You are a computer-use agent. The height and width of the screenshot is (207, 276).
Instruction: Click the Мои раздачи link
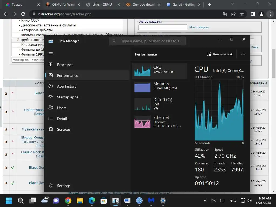[199, 27]
